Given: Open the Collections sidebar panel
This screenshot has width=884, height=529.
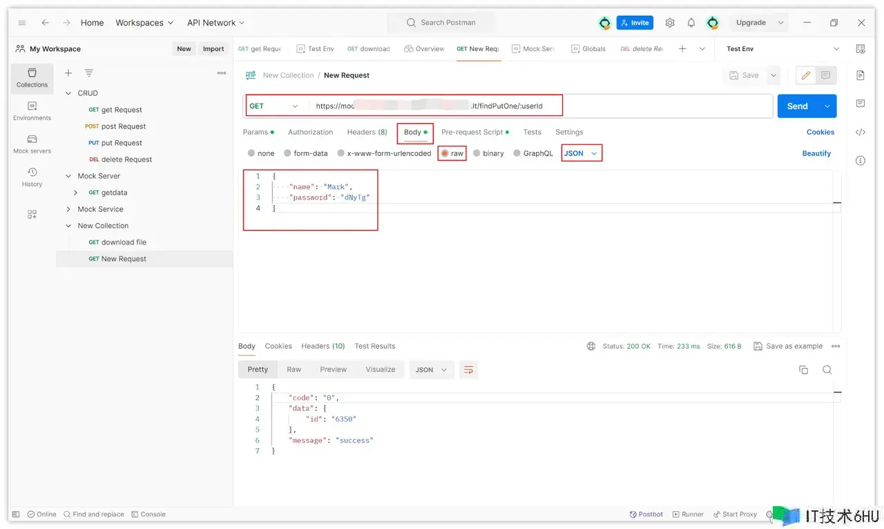Looking at the screenshot, I should (x=32, y=78).
